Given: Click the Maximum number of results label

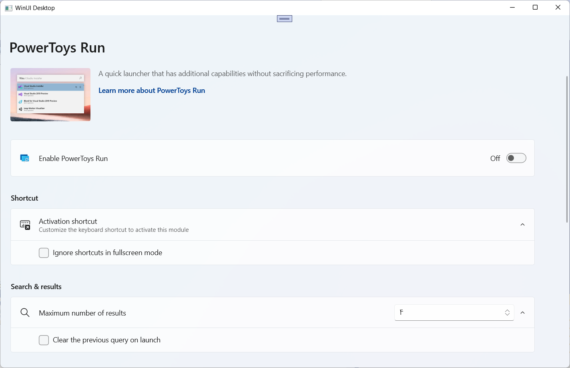Looking at the screenshot, I should click(x=82, y=313).
